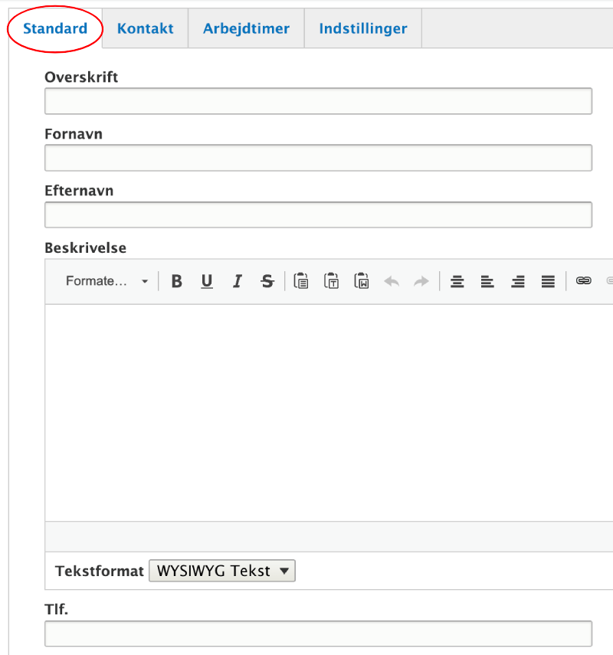Click the Paste clipboard icon

click(x=301, y=281)
